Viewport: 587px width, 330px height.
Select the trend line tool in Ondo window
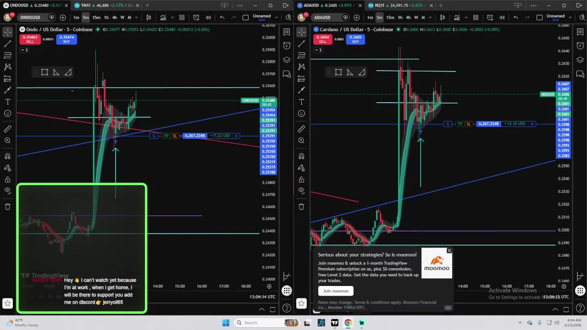click(x=7, y=44)
